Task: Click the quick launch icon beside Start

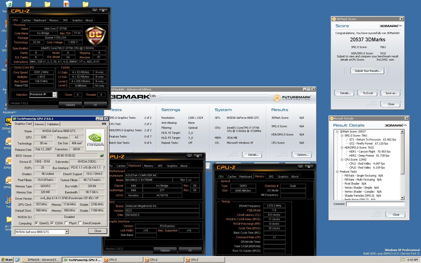Action: click(17, 260)
